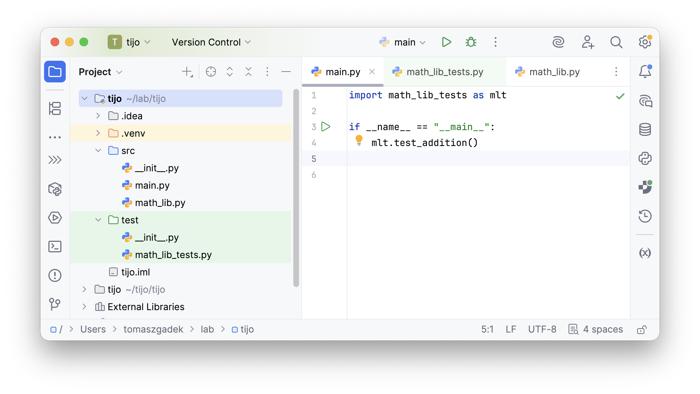Run the main configuration

(446, 42)
